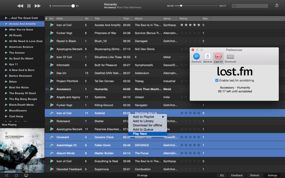
Task: Pause the current song
Action: [29, 6]
